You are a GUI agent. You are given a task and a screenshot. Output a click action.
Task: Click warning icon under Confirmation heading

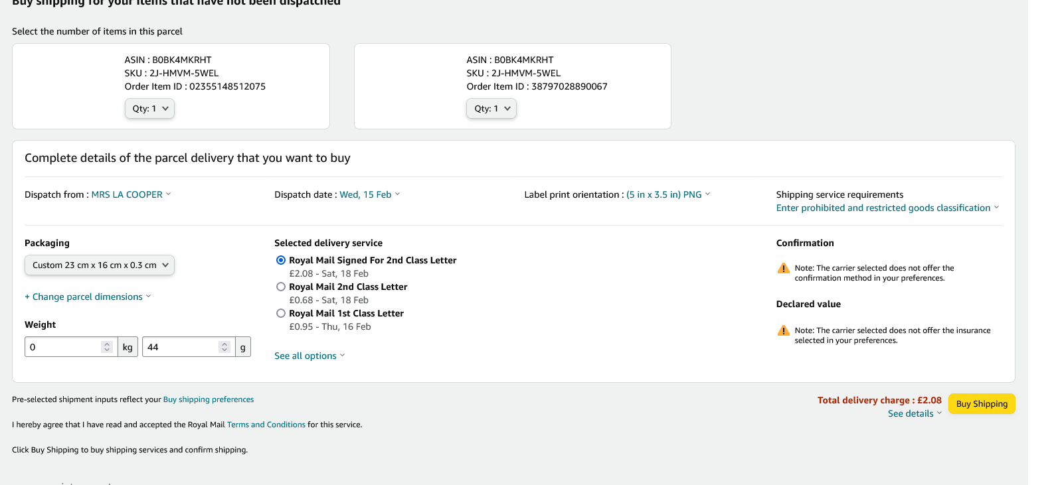point(783,268)
